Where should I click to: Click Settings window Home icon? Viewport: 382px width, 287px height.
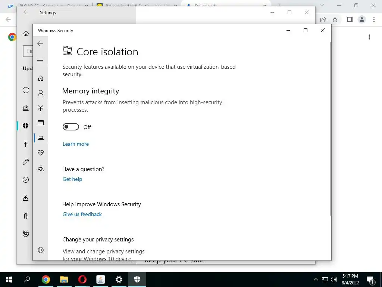pos(26,33)
